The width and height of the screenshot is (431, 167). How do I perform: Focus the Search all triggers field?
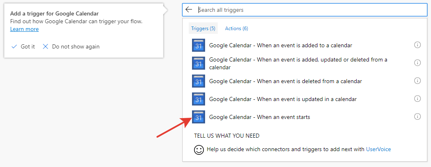306,10
